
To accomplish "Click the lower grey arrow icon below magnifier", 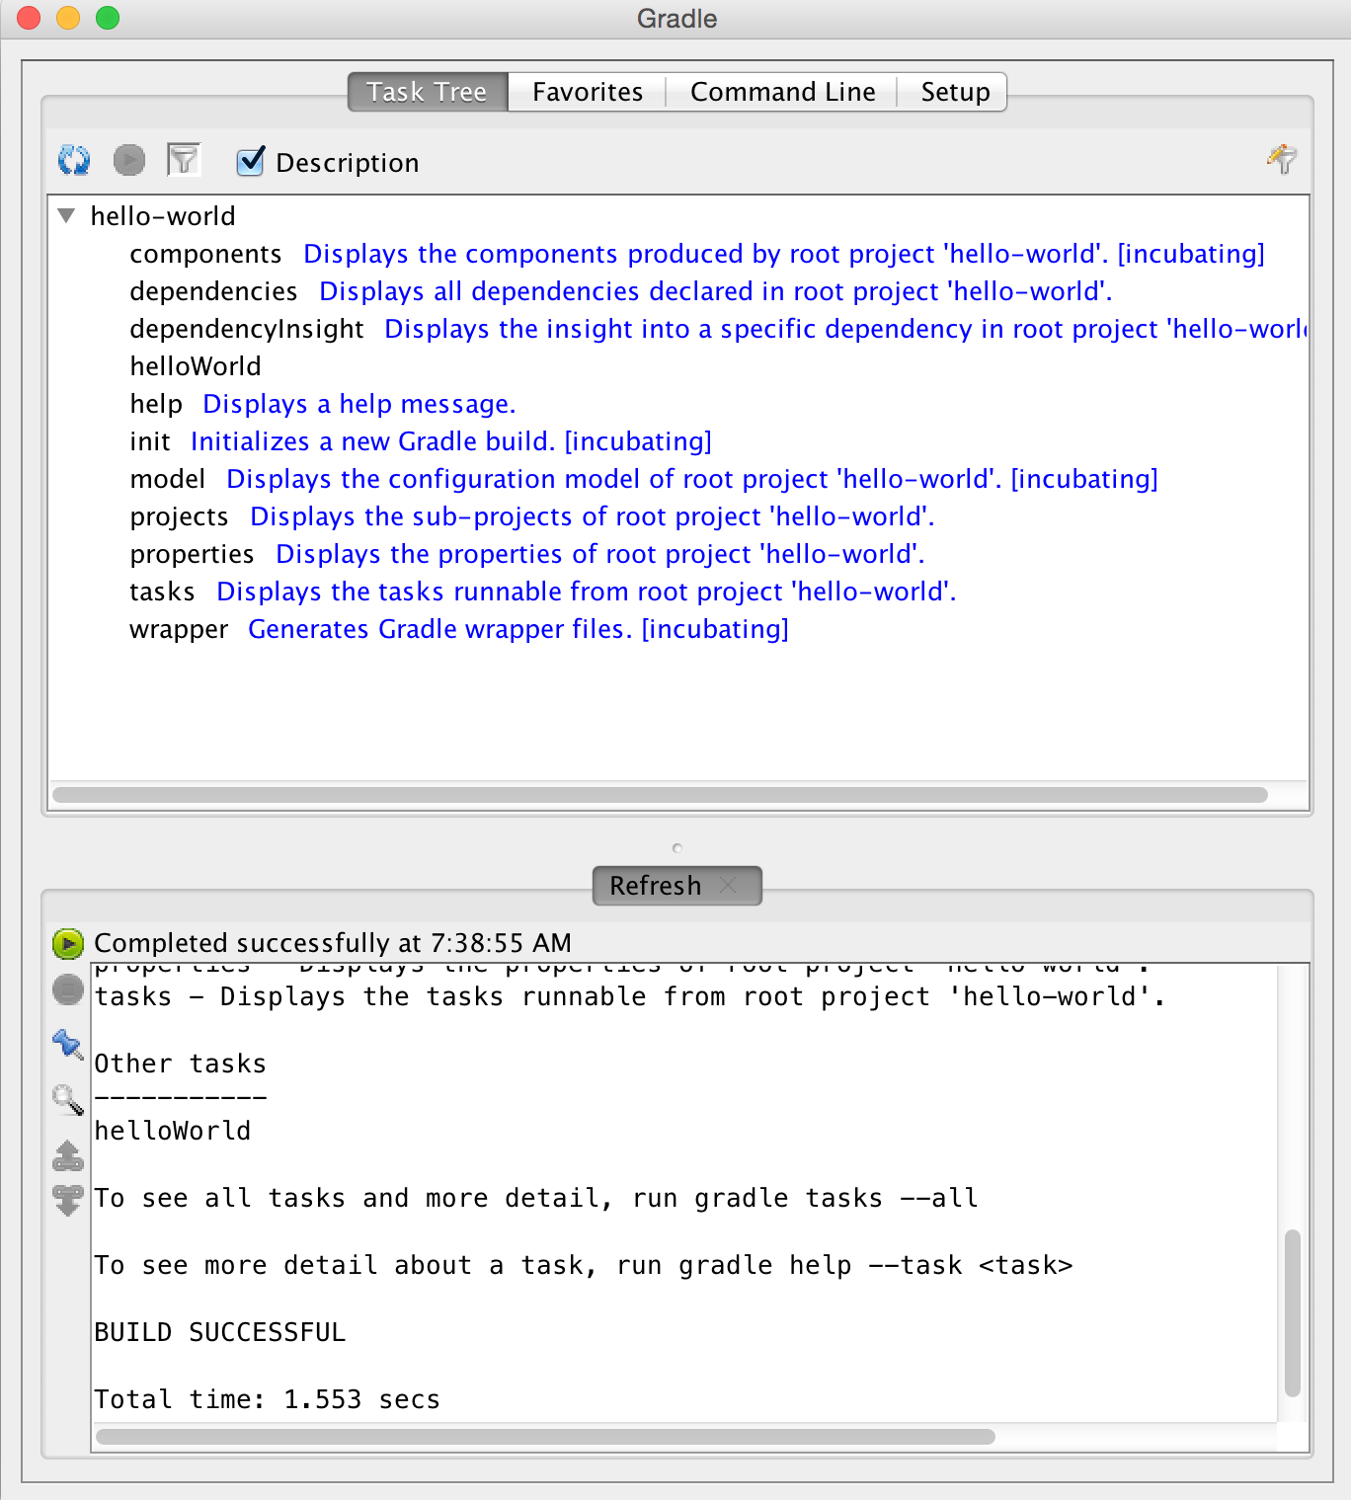I will click(68, 1201).
